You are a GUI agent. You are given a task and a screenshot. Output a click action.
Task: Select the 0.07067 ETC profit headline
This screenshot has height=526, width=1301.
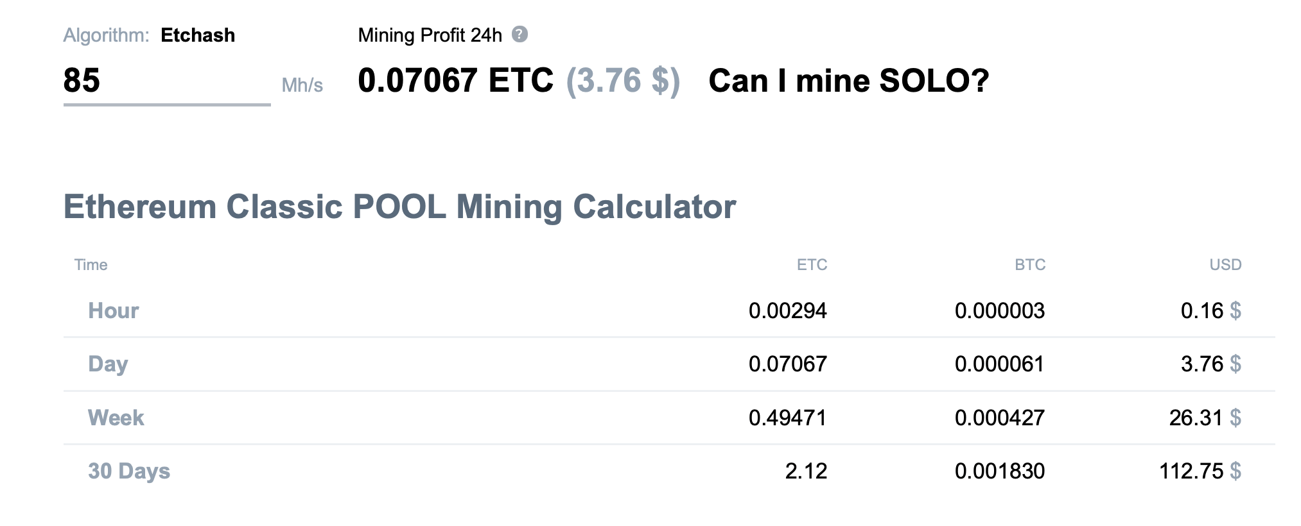tap(455, 81)
